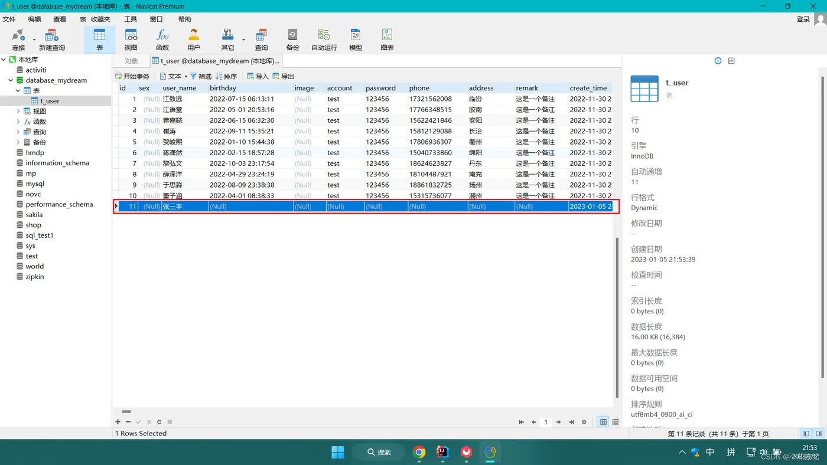Click the user_name cell 张三丰

click(184, 207)
